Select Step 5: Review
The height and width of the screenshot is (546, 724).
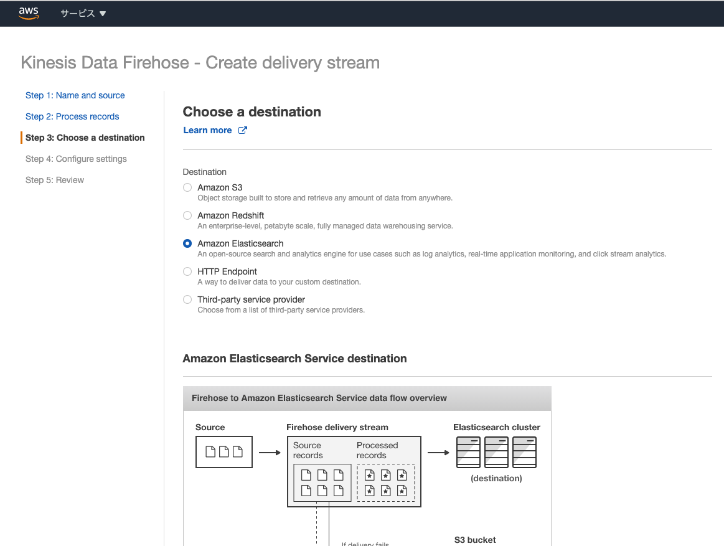click(x=55, y=180)
